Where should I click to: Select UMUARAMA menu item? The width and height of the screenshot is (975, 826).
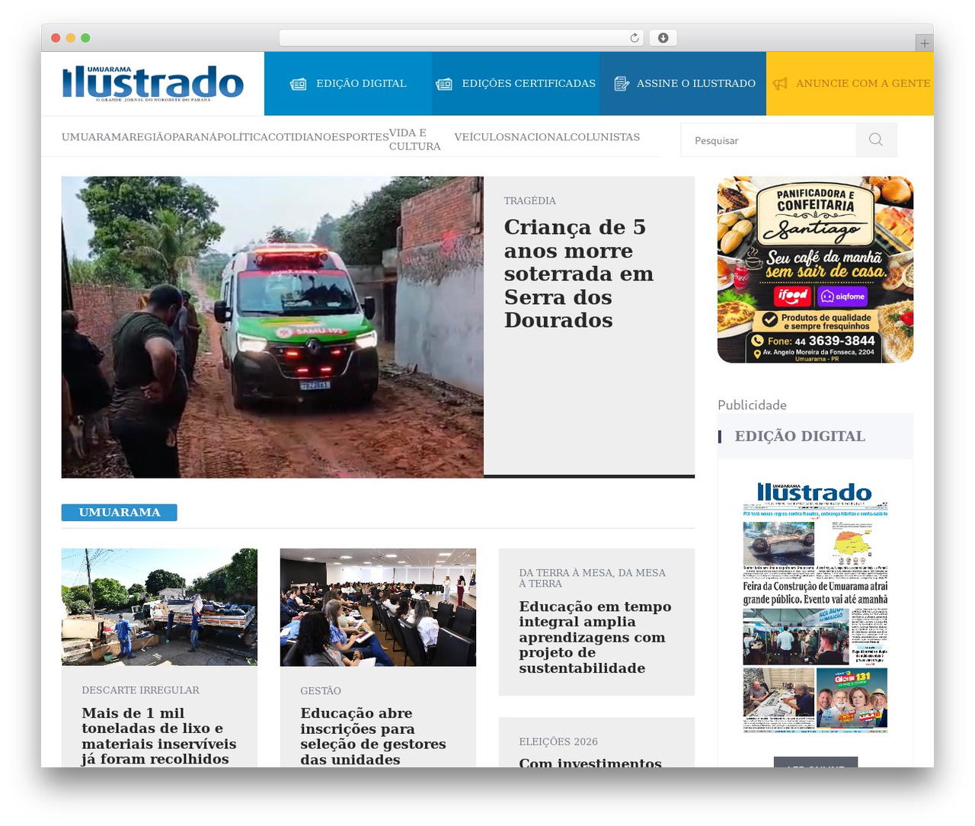[95, 137]
